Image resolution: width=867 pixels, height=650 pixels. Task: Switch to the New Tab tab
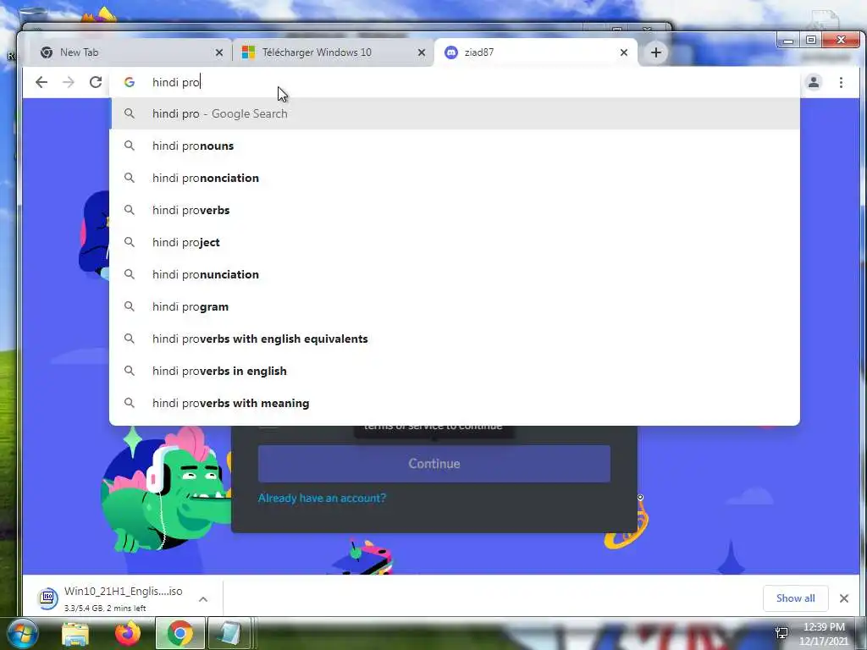click(130, 52)
